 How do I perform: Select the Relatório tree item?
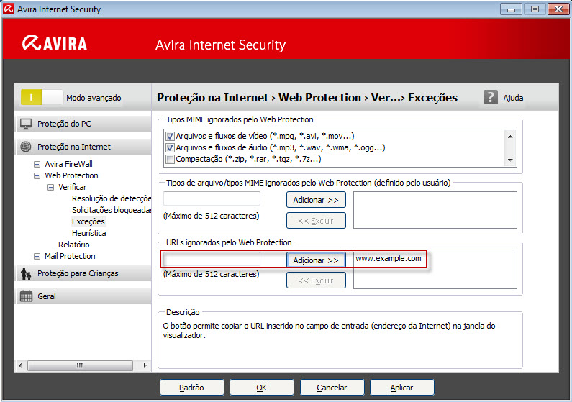[x=73, y=245]
